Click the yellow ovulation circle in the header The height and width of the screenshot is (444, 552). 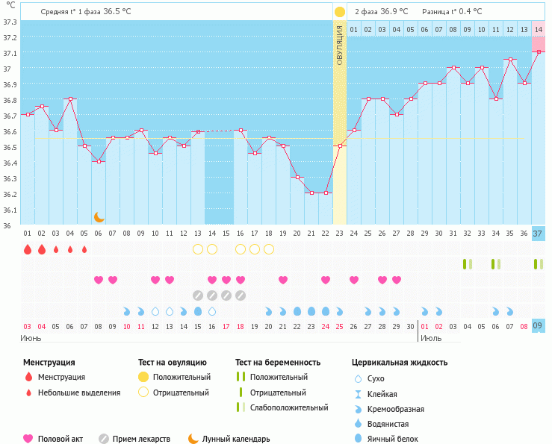340,12
